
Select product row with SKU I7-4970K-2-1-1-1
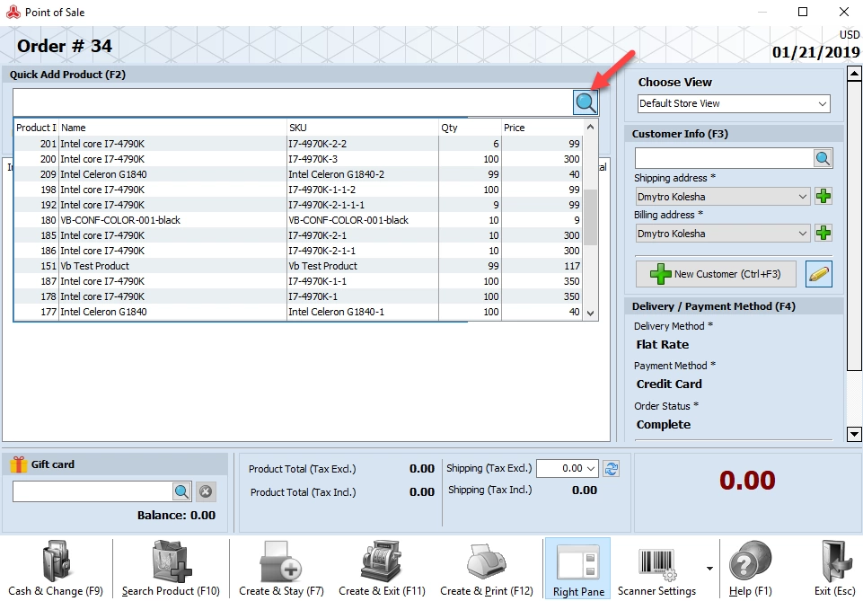pyautogui.click(x=298, y=205)
